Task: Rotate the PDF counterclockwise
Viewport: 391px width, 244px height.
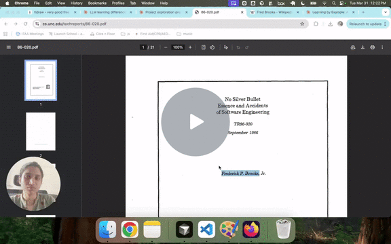Action: click(x=212, y=47)
